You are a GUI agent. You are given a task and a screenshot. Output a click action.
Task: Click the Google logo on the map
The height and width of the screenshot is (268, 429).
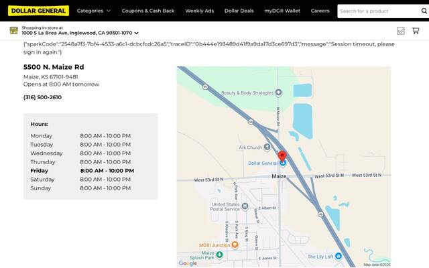click(x=188, y=263)
